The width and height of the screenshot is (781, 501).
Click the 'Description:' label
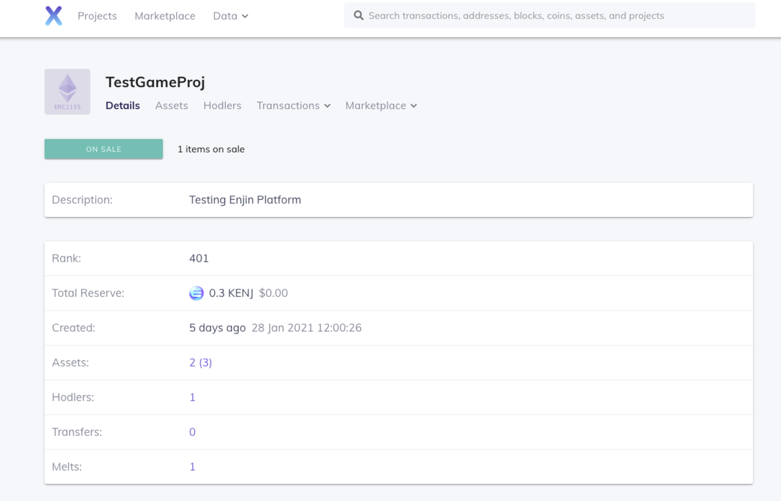pyautogui.click(x=82, y=200)
